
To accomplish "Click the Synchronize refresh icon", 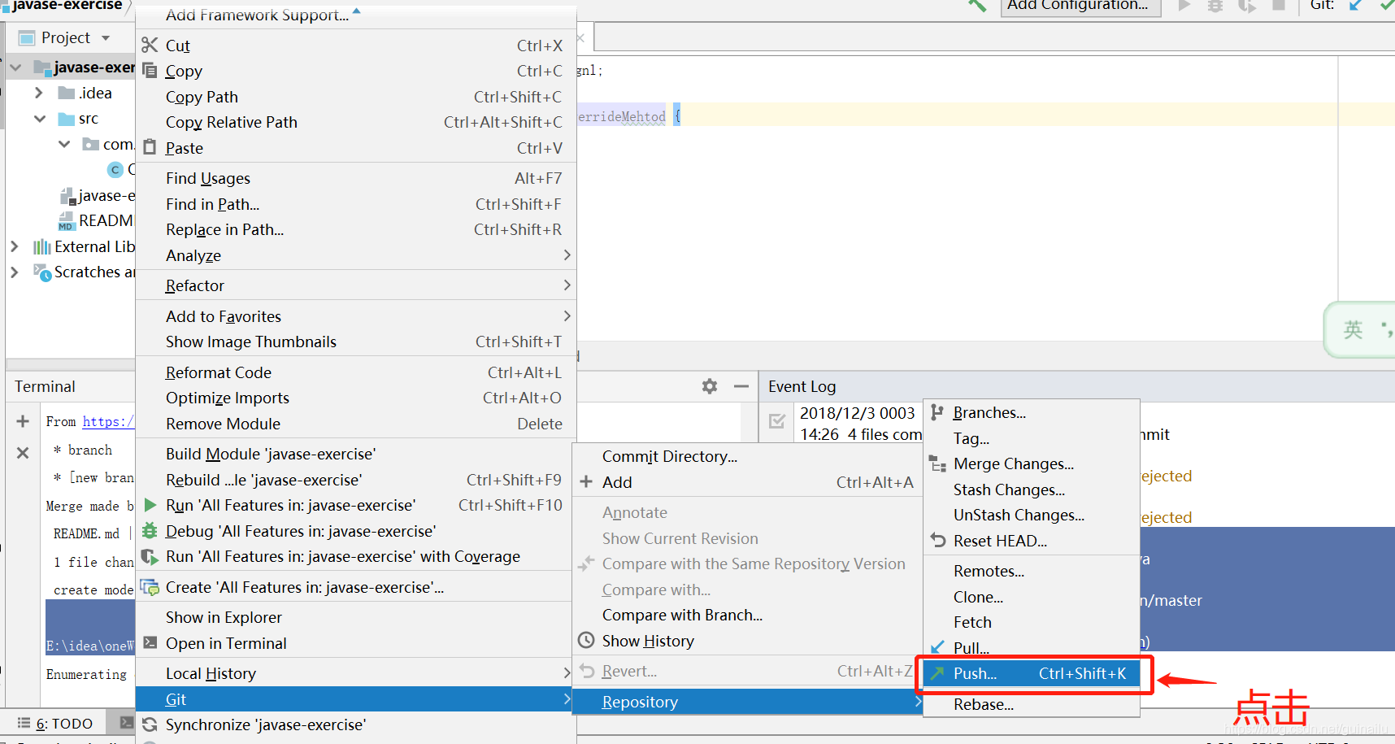I will click(x=150, y=724).
